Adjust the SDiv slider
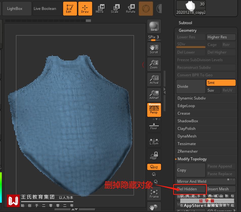The image size is (241, 212). click(x=191, y=45)
